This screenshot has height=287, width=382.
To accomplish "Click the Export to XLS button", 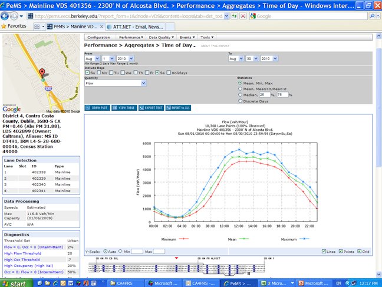I will pyautogui.click(x=179, y=107).
